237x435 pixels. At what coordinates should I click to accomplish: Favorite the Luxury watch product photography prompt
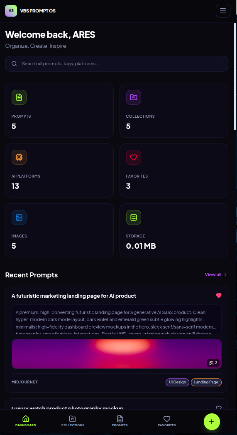click(219, 408)
